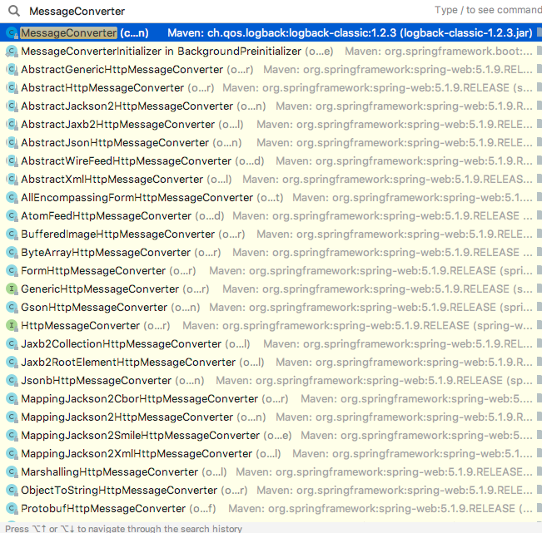
Task: Open AllEncompassingFormHttpMessageConverter result
Action: point(271,197)
